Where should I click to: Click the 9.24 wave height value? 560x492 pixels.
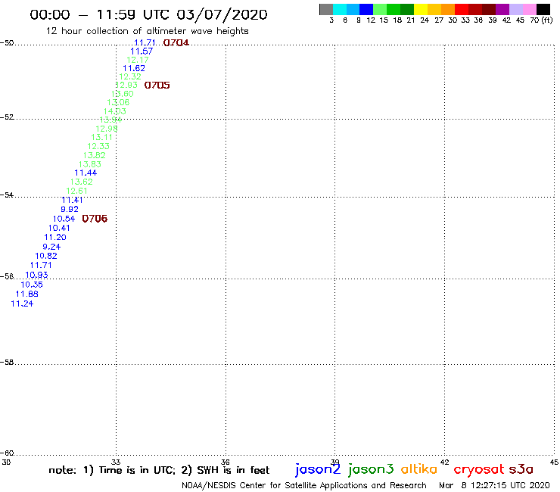[51, 247]
